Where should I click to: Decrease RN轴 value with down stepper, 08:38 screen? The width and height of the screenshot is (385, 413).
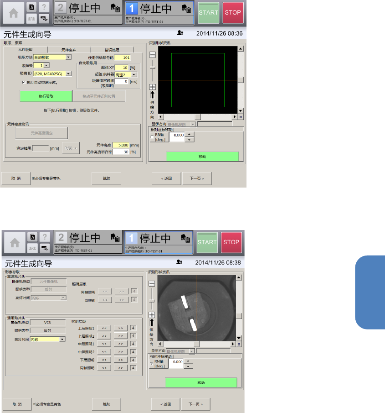click(x=188, y=366)
